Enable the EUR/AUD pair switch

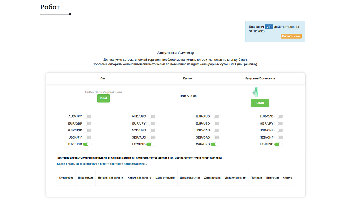(x=215, y=117)
